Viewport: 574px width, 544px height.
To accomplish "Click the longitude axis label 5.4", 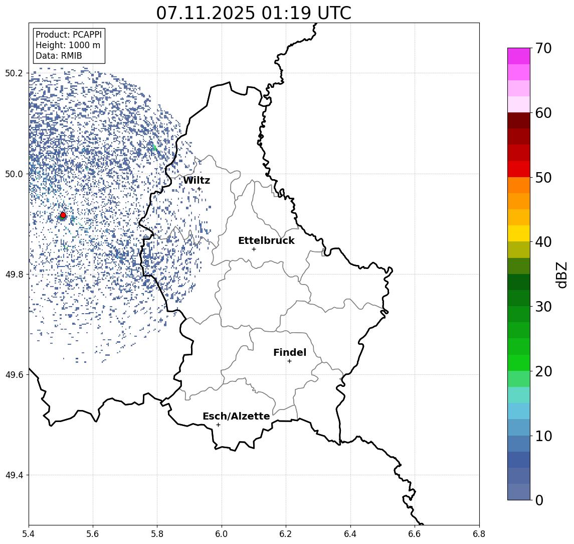I will pos(29,534).
